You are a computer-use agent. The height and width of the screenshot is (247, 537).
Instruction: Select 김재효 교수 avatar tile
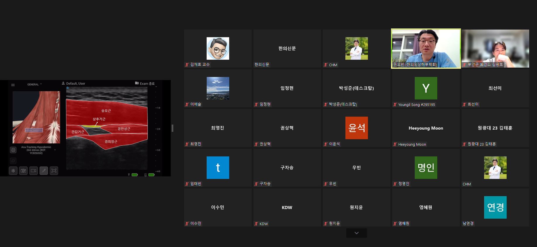pyautogui.click(x=218, y=48)
